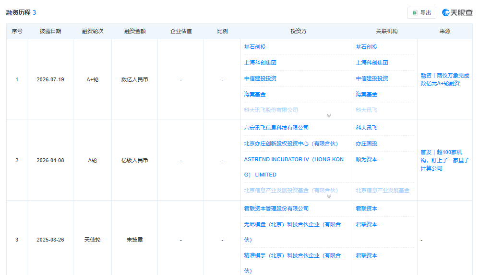Screen dimensions: 479x275
Task: Open 君联资本 beside 君联资本管理股份有限公司
Action: click(x=366, y=209)
